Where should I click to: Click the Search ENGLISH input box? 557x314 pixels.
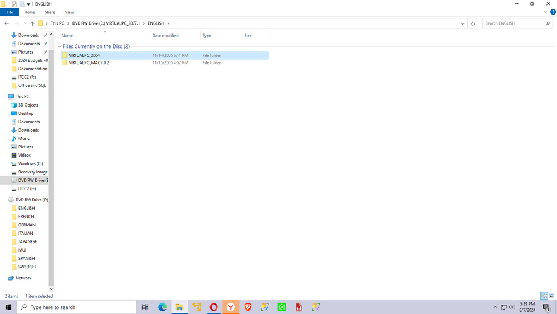pyautogui.click(x=514, y=23)
